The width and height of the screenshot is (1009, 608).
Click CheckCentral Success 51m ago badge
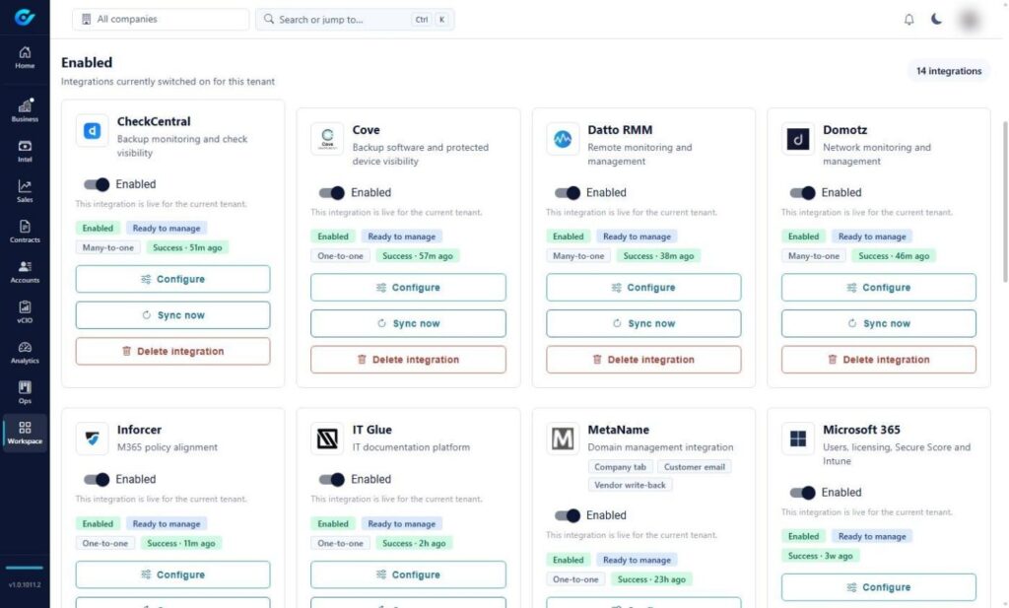187,247
